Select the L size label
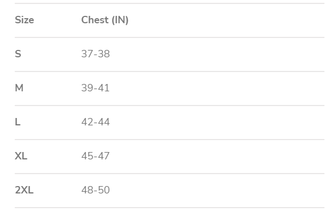 pos(18,122)
